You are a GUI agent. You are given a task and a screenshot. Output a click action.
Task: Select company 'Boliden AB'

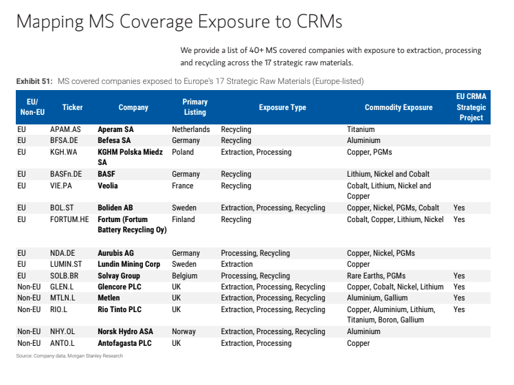click(115, 208)
